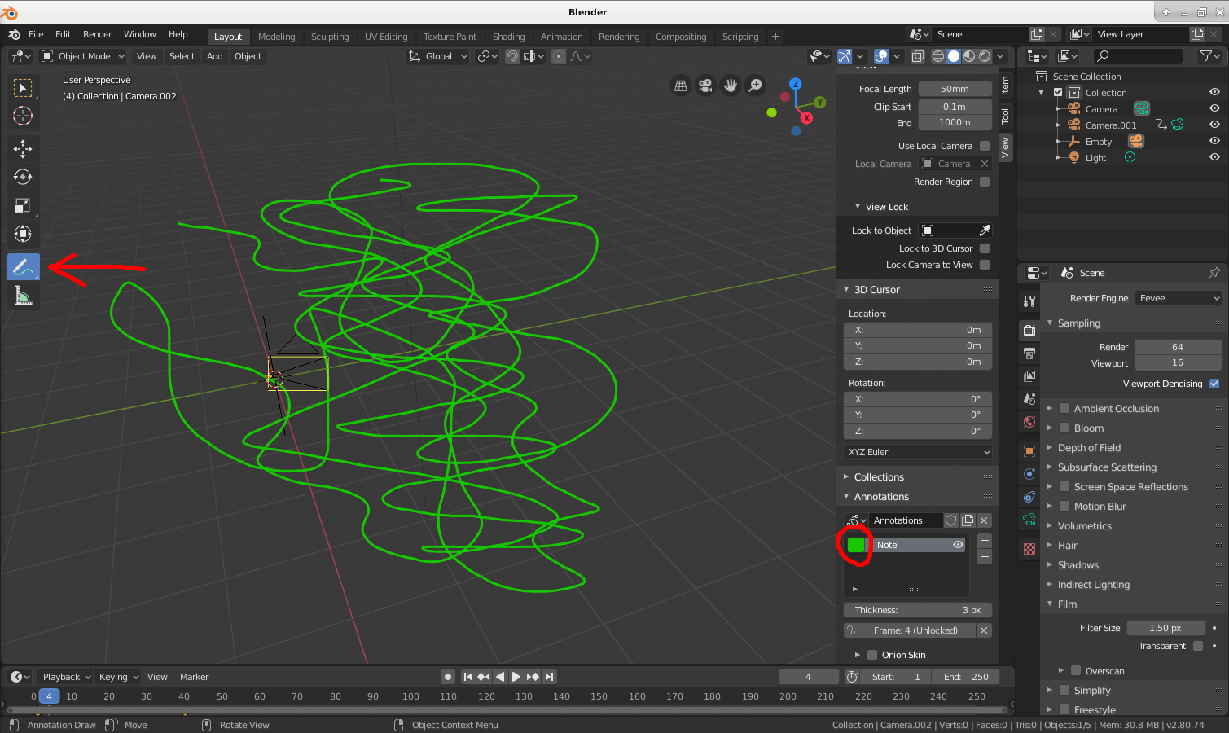Enable Motion Blur checkbox

click(x=1064, y=506)
